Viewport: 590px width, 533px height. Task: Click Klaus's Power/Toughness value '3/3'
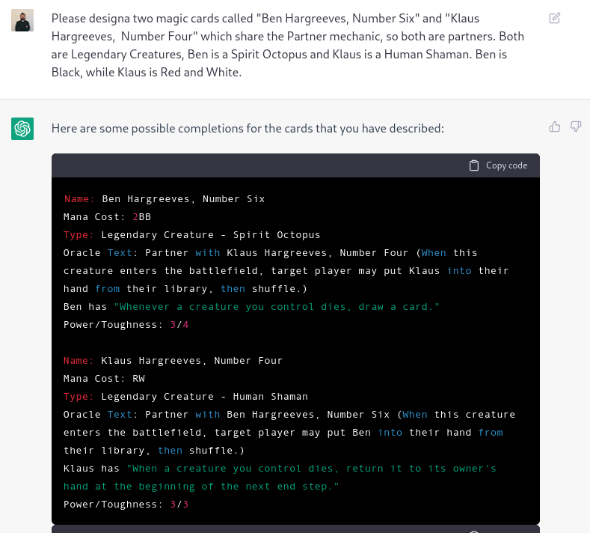179,505
